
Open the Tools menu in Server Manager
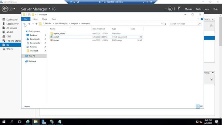point(198,9)
